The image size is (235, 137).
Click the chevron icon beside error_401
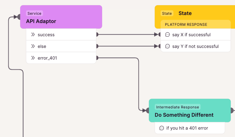33,58
